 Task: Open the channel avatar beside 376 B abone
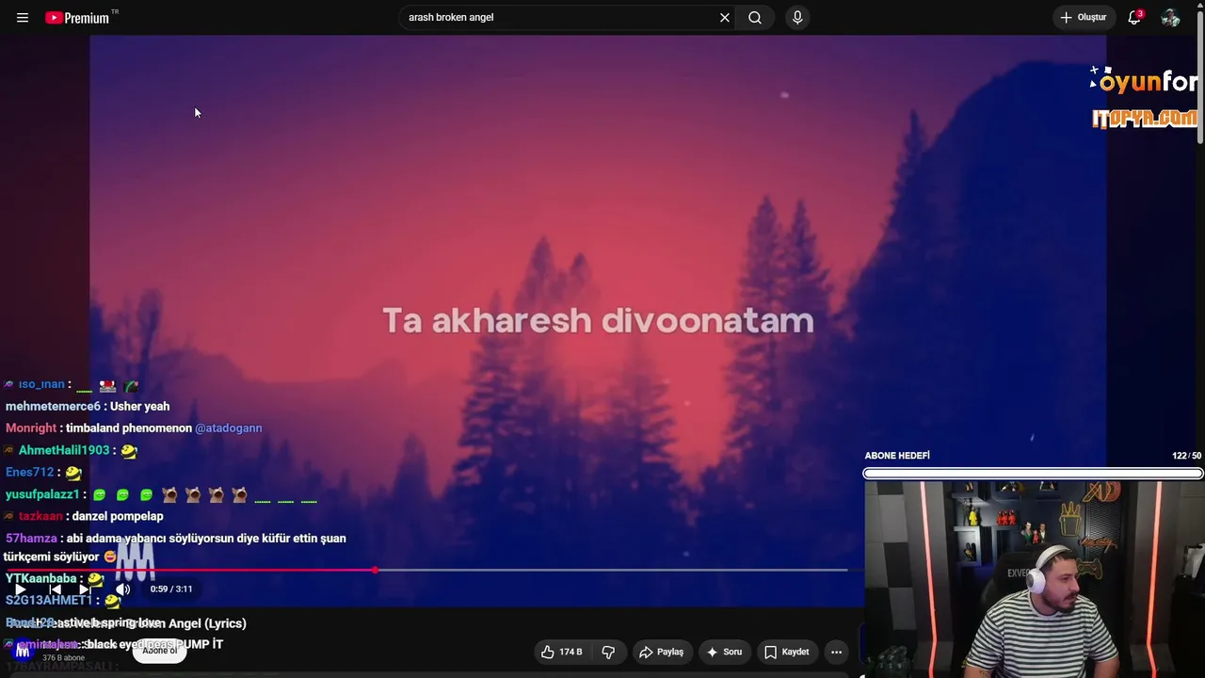(x=23, y=651)
